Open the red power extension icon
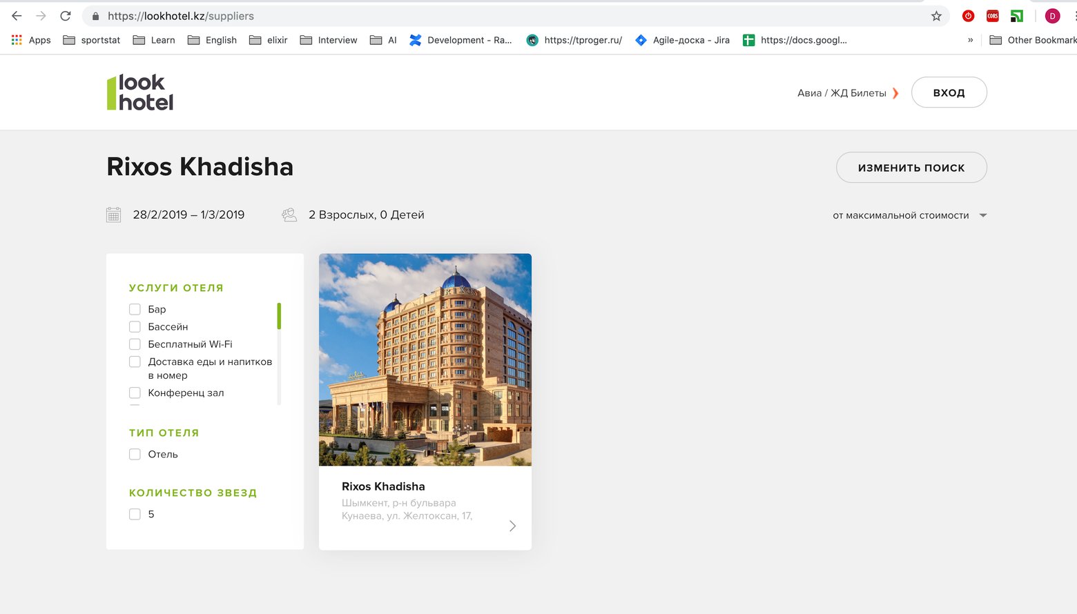This screenshot has height=614, width=1077. point(968,16)
